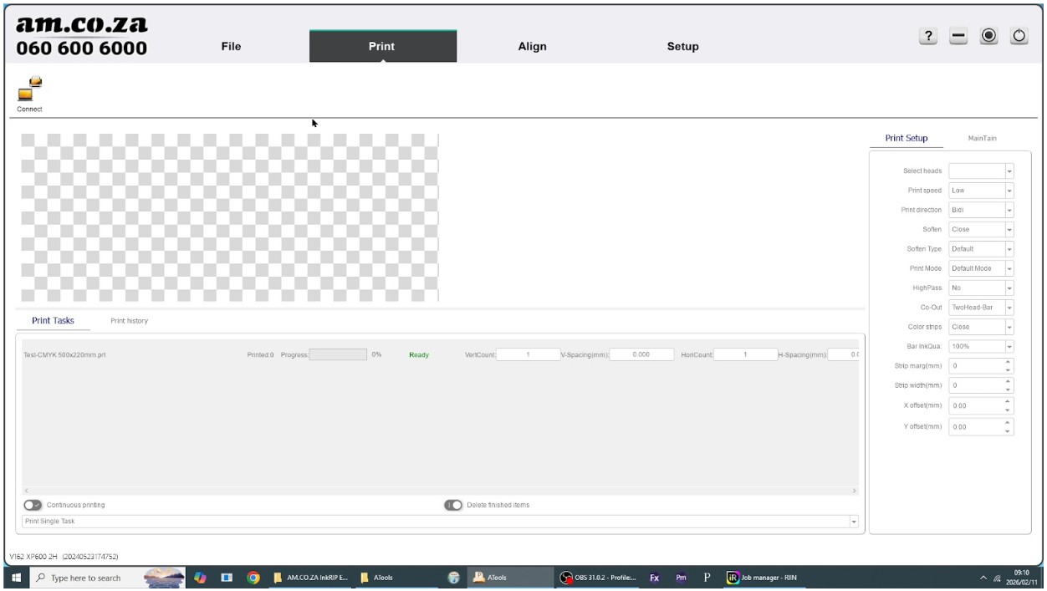Expand the Co-Out TwoHead-Bar dropdown
The width and height of the screenshot is (1047, 591).
click(x=981, y=308)
